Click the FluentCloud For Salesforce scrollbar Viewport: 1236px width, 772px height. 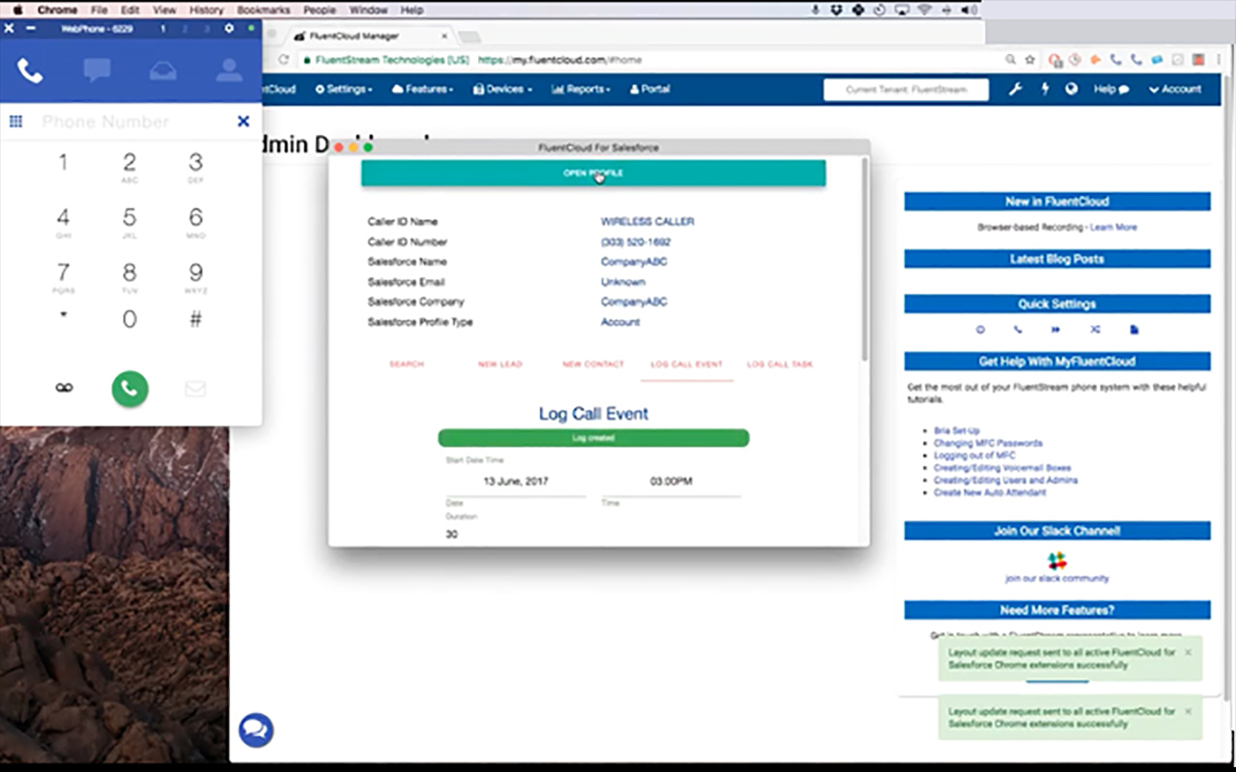864,259
